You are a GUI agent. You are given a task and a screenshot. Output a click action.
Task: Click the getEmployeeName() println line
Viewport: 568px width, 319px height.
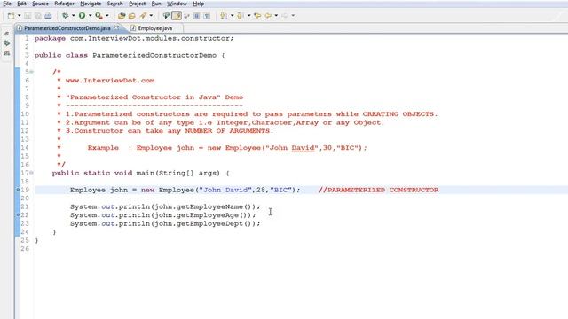click(x=165, y=206)
